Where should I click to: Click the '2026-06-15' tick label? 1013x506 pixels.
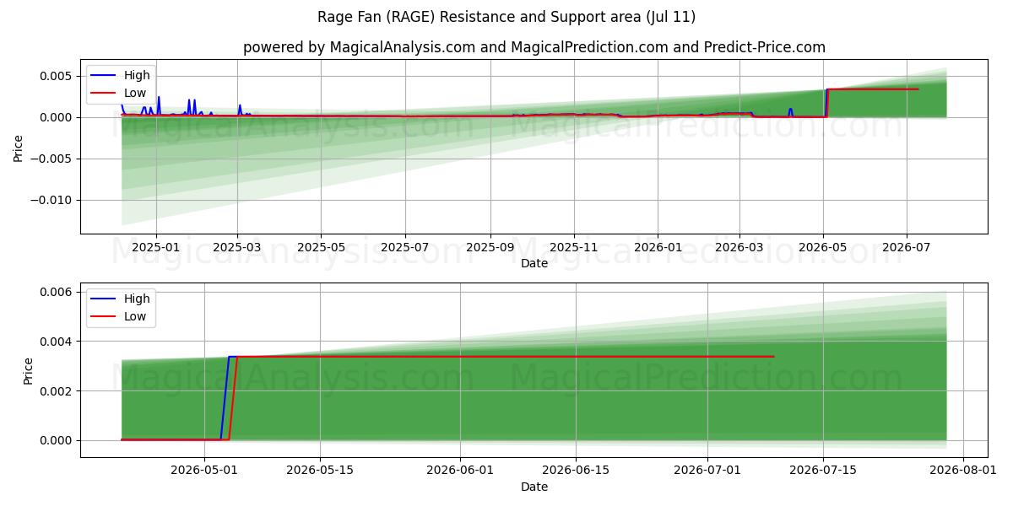point(577,471)
